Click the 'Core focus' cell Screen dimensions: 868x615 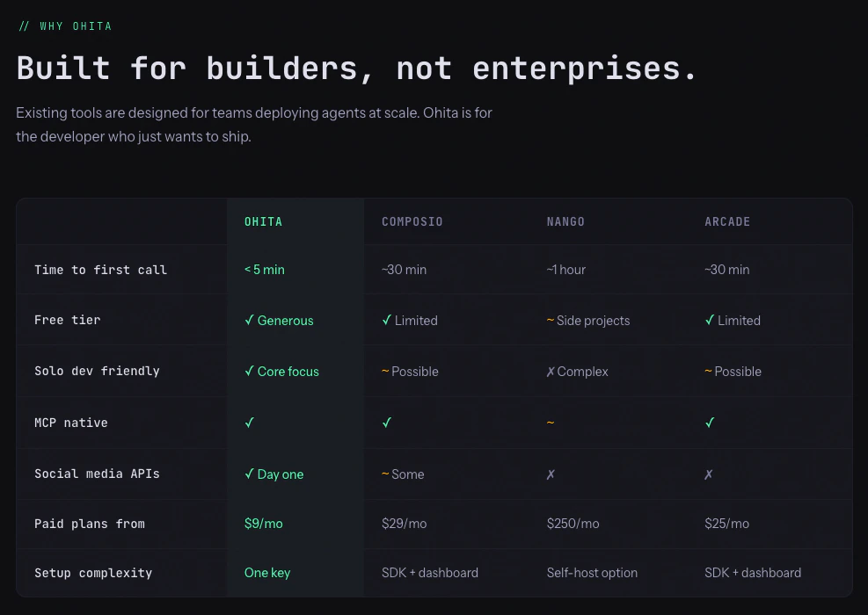[281, 372]
